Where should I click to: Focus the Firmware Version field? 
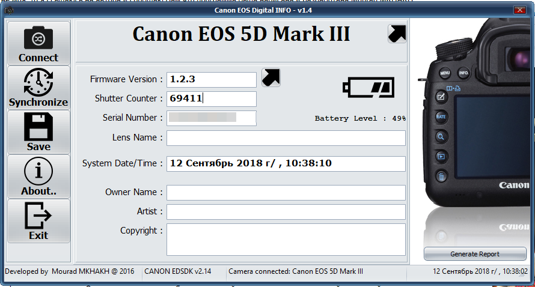[x=211, y=79]
